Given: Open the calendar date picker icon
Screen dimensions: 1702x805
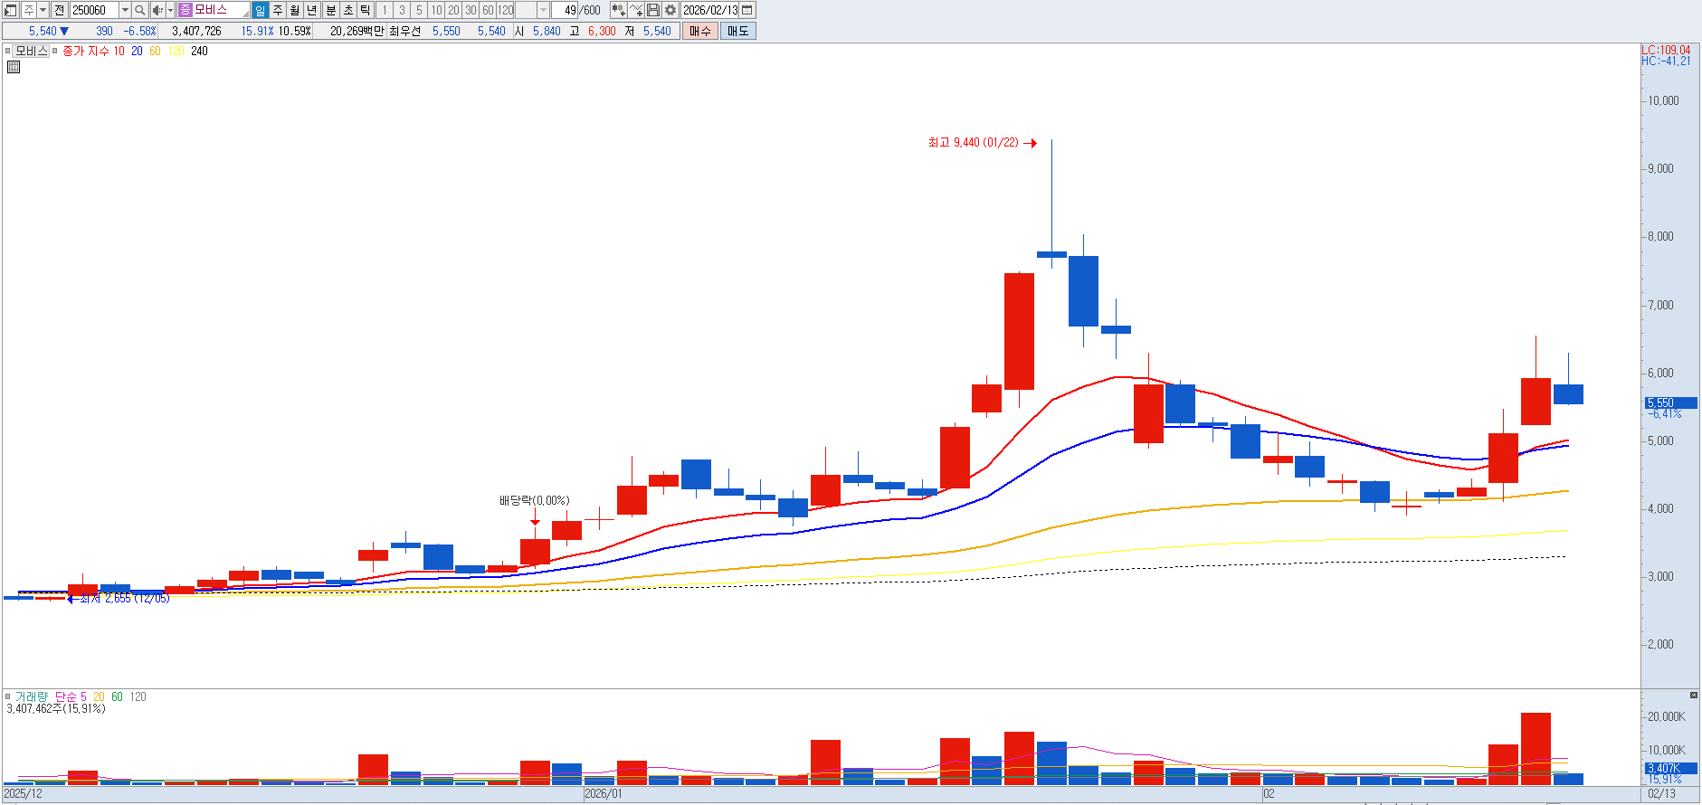Looking at the screenshot, I should tap(747, 10).
